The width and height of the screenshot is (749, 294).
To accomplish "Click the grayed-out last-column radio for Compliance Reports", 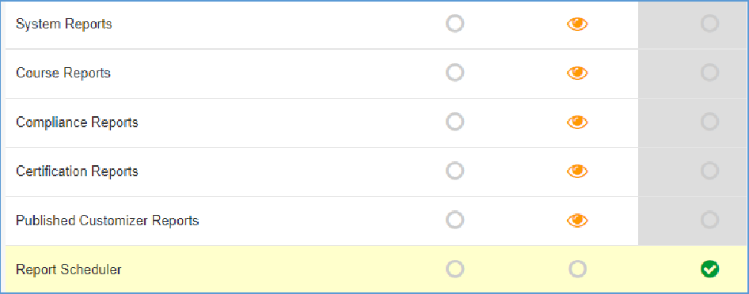I will click(710, 122).
